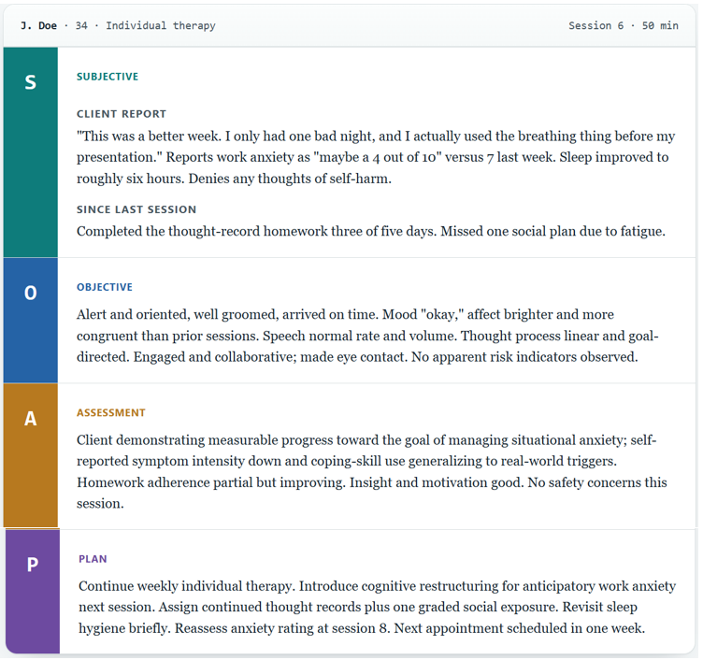
Task: Click "Homework adherence partial but improving."
Action: point(211,482)
